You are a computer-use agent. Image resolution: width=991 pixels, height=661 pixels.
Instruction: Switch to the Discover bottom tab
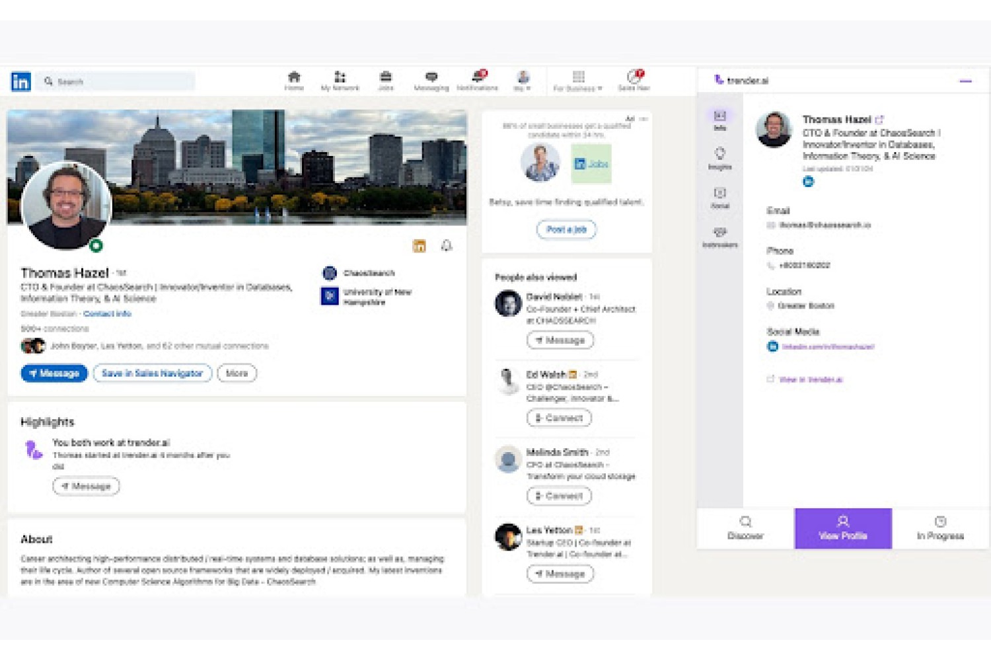tap(745, 528)
